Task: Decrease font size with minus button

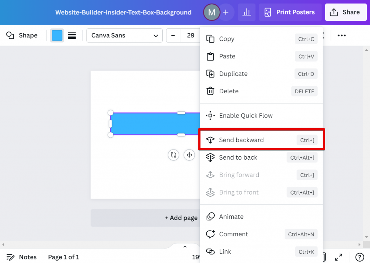Action: (173, 35)
